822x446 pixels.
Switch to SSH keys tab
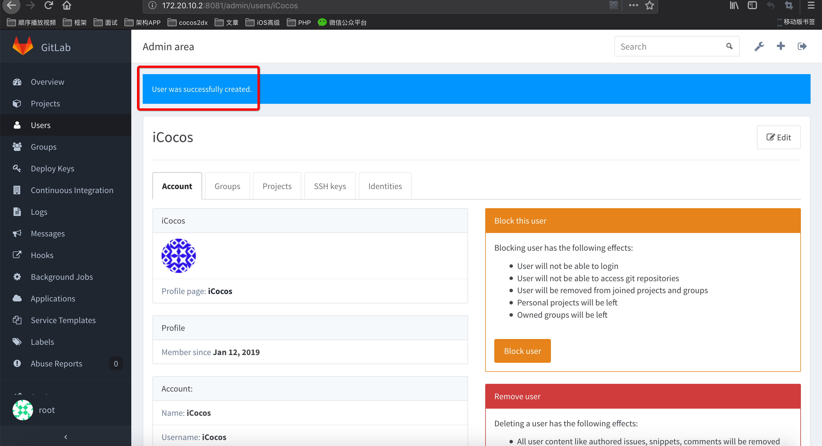pos(330,186)
